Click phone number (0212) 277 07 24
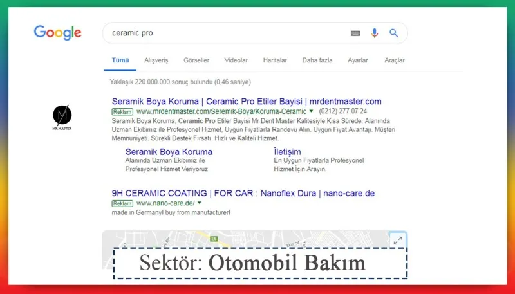 pyautogui.click(x=343, y=111)
